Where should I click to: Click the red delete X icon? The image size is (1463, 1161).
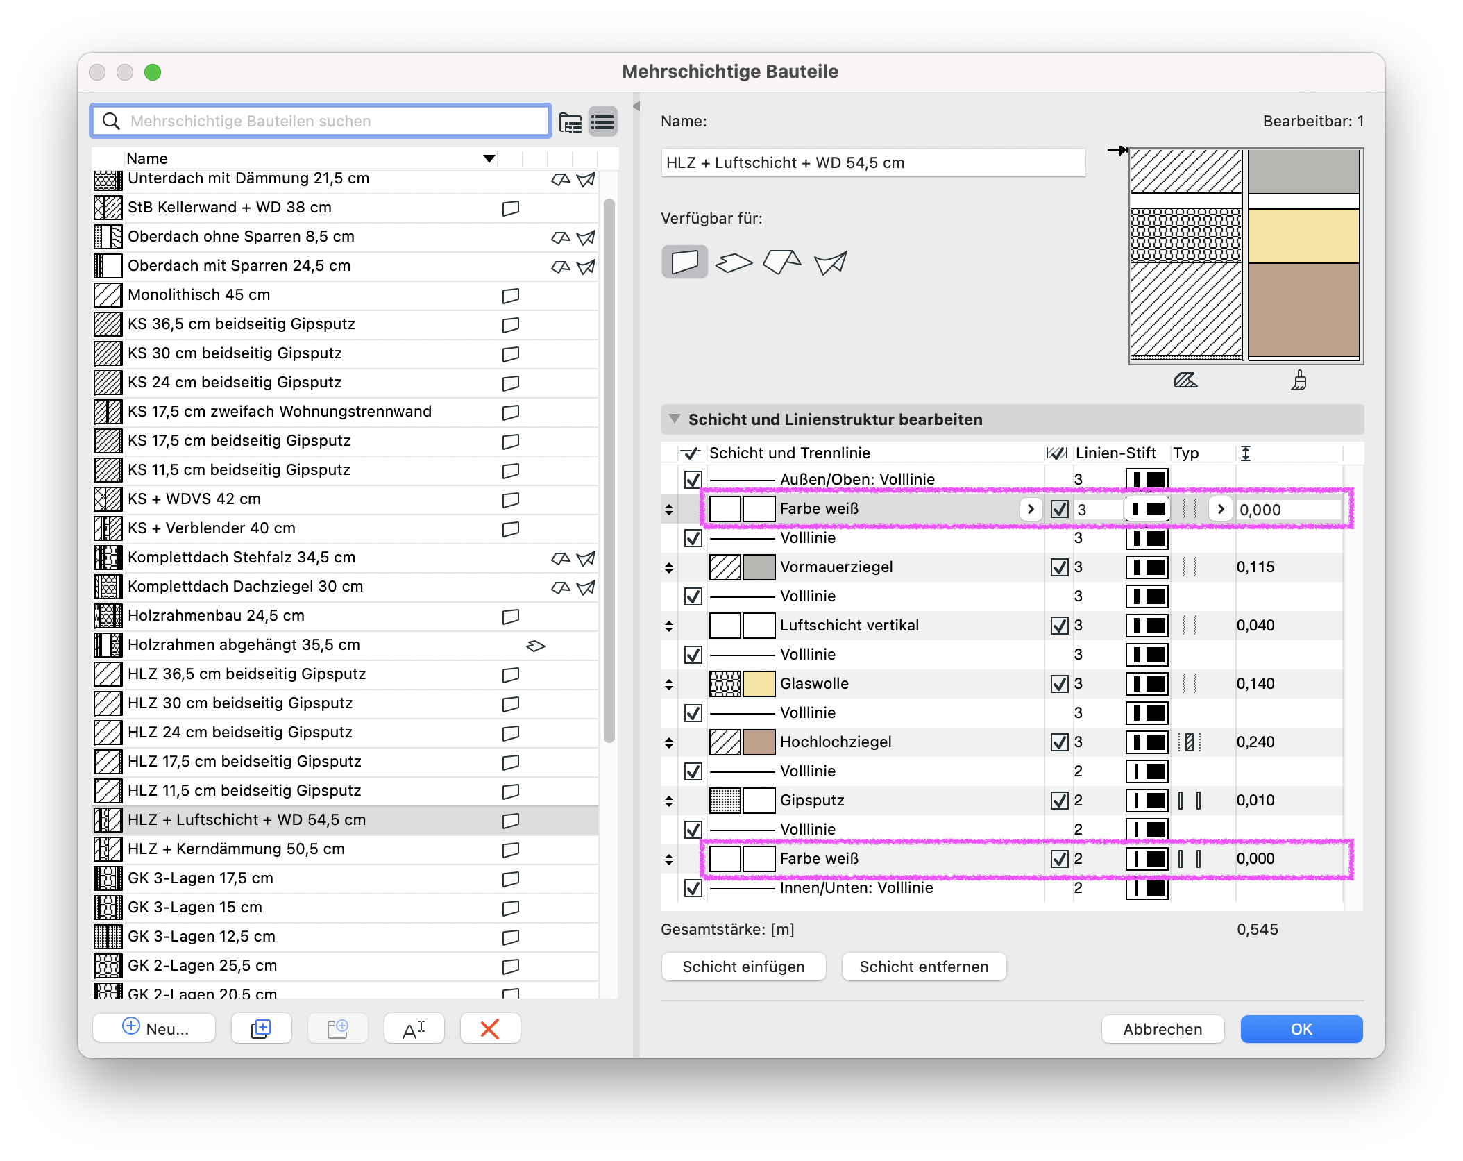tap(490, 1028)
